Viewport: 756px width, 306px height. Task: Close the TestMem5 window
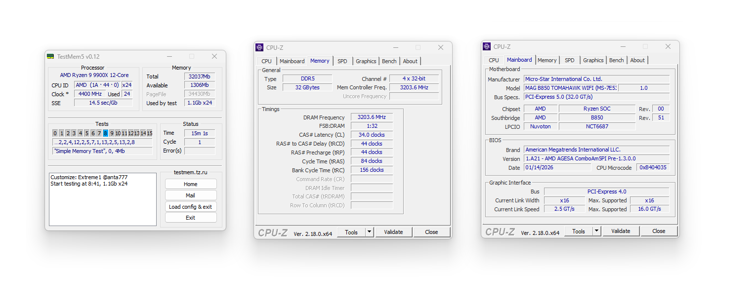click(214, 56)
